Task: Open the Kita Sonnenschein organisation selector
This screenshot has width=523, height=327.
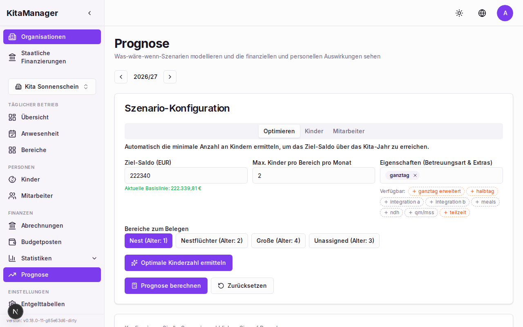Action: pos(52,87)
